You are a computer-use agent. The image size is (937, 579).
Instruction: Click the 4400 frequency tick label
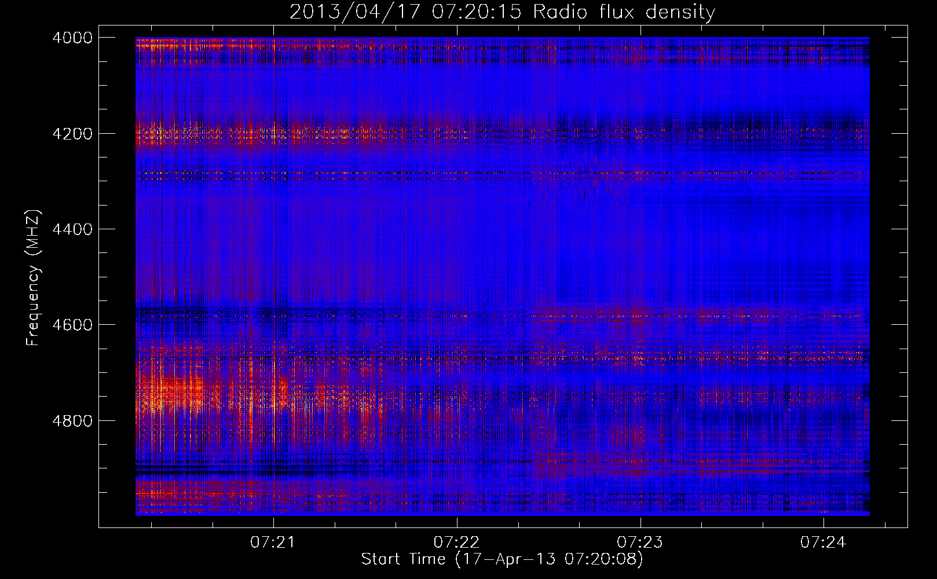point(72,229)
